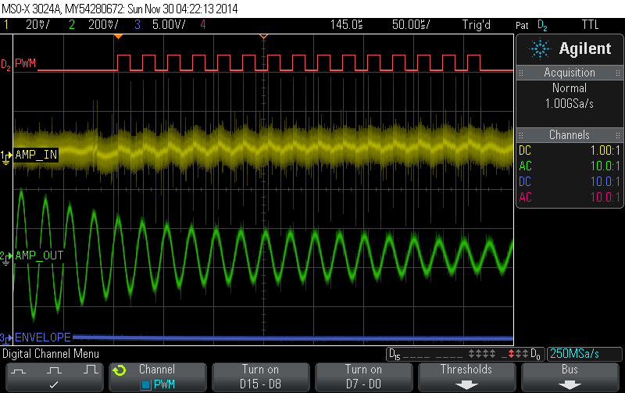Click the Trig'd trigger status indicator
This screenshot has height=393, width=625.
tap(477, 25)
